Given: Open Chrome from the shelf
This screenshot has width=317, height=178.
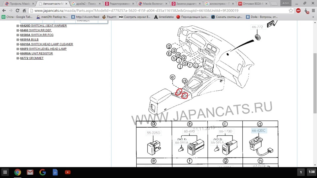Looking at the screenshot, I should [x=18, y=172].
